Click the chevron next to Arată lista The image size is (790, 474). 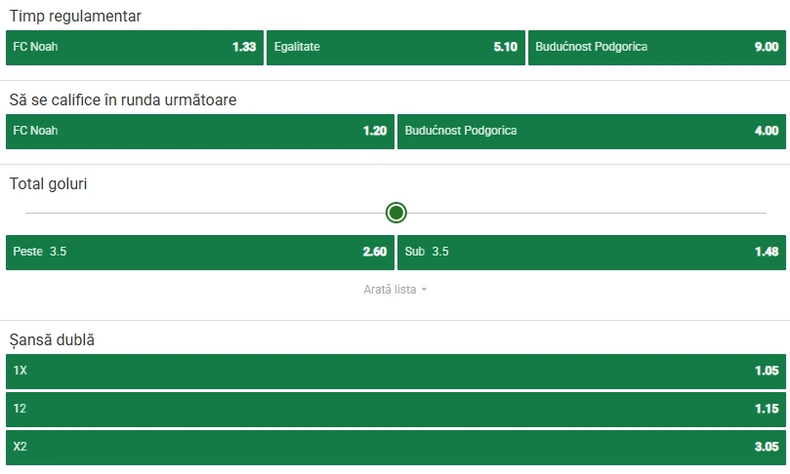point(424,290)
